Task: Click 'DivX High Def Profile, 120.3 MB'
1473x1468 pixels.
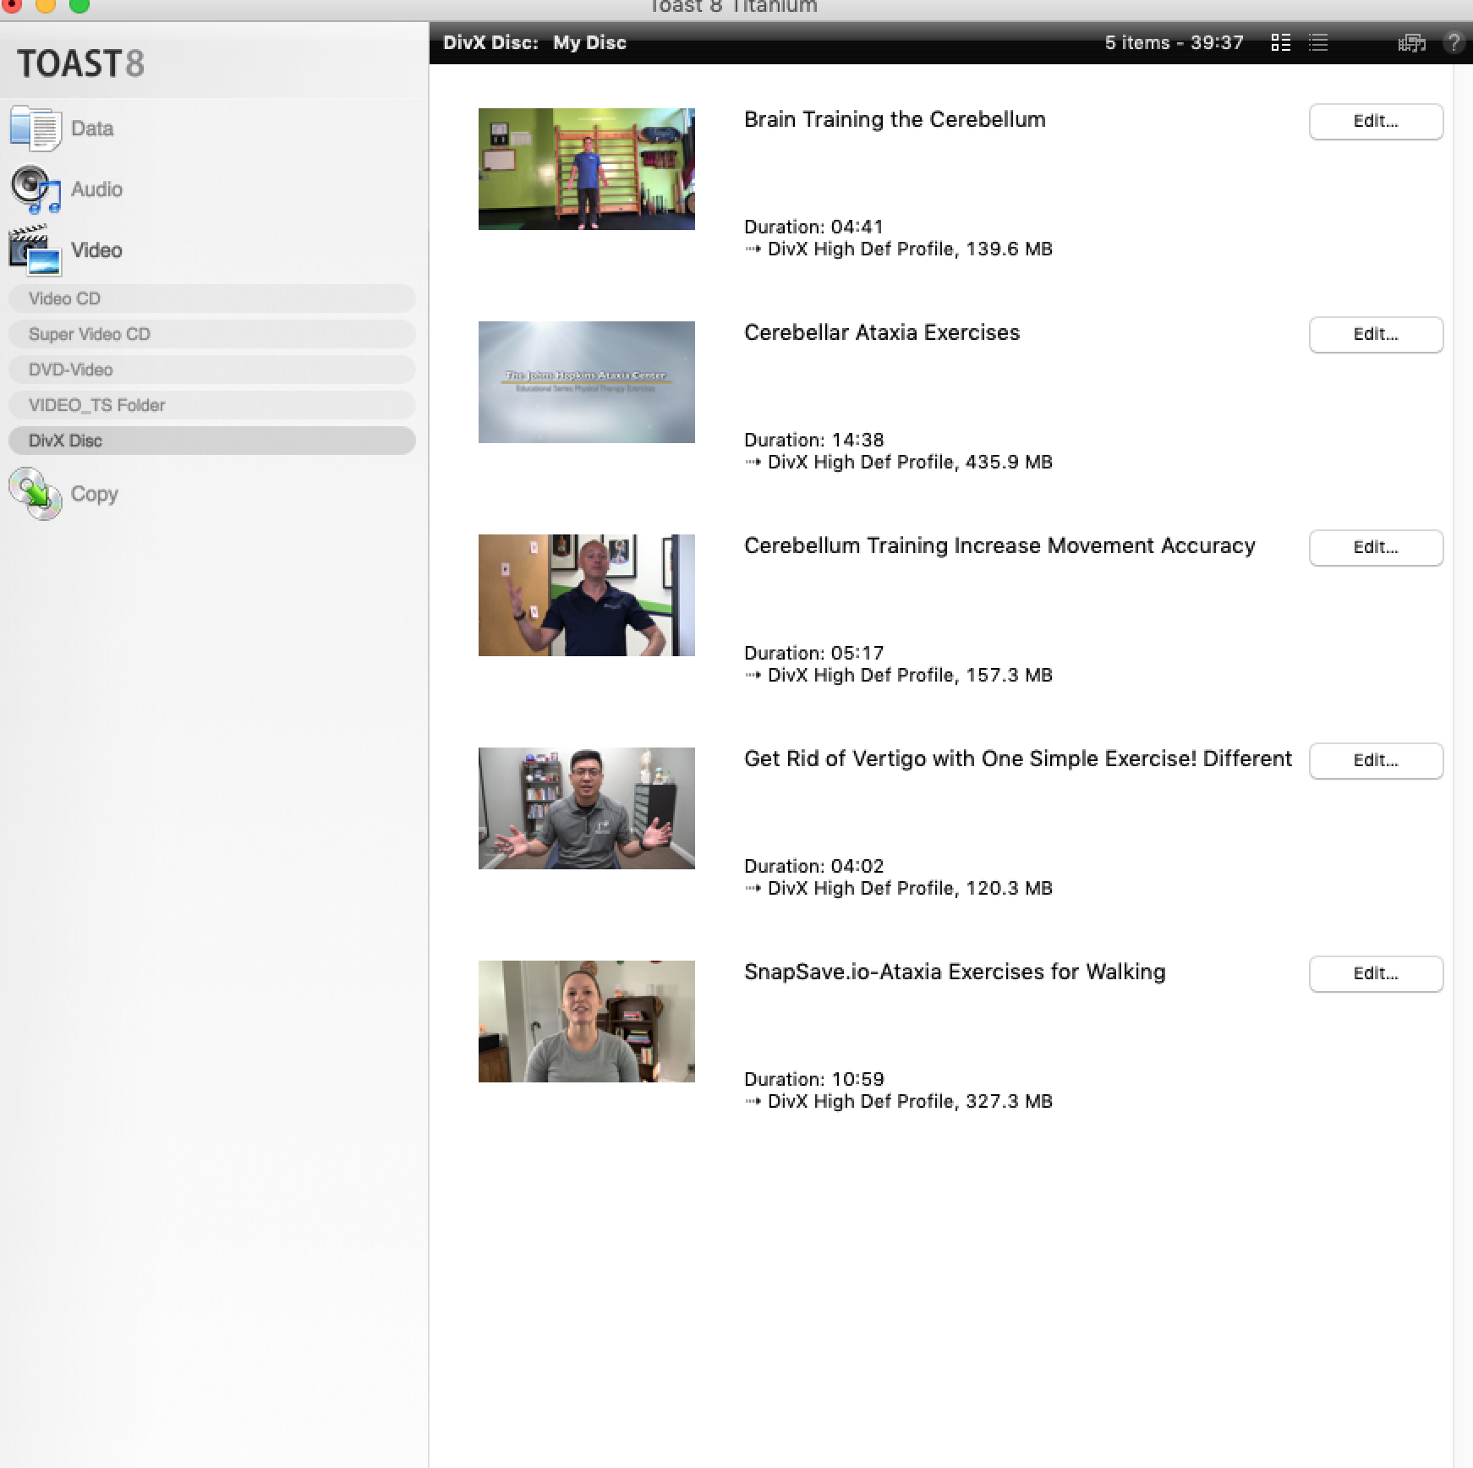Action: pos(910,889)
